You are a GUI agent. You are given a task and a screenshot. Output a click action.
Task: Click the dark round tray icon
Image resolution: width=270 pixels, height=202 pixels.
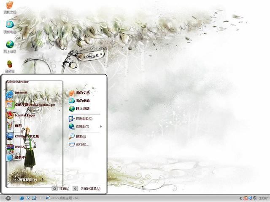click(x=254, y=198)
